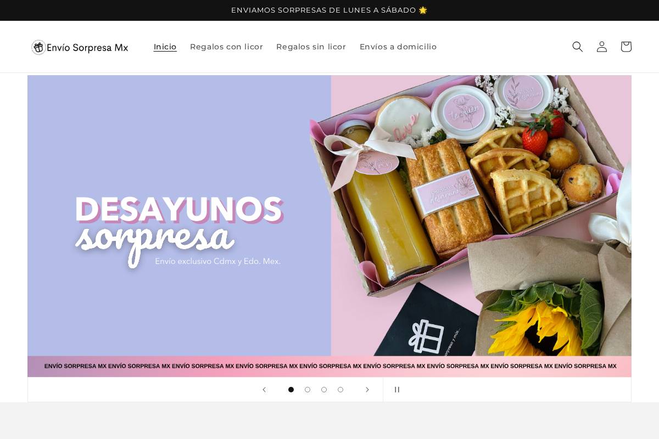Screen dimensions: 659x439
Task: Pause the slideshow with the pause icon
Action: (x=397, y=390)
